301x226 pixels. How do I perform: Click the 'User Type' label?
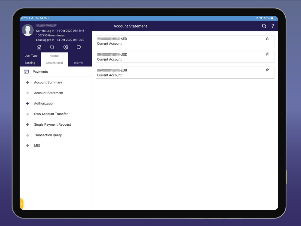click(31, 56)
